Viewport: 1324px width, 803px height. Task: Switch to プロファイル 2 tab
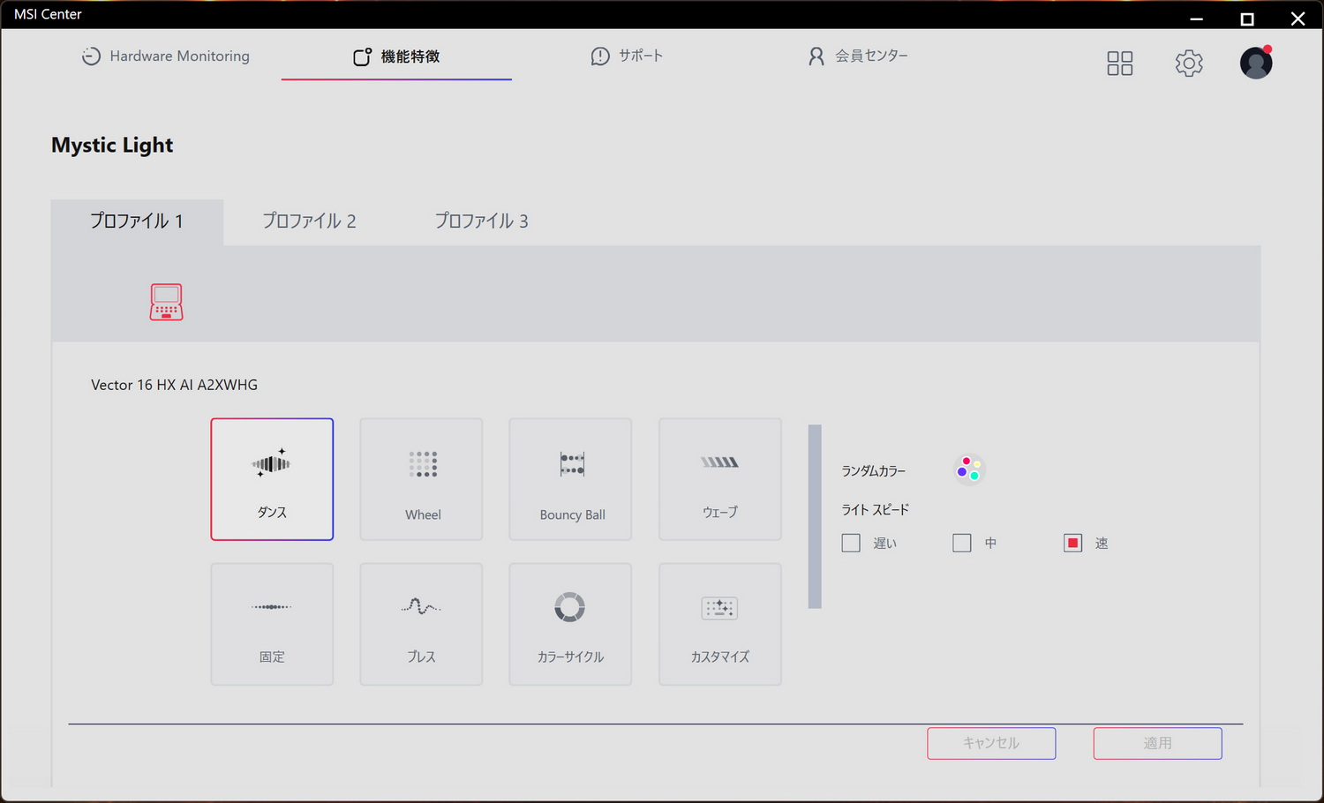click(x=309, y=221)
